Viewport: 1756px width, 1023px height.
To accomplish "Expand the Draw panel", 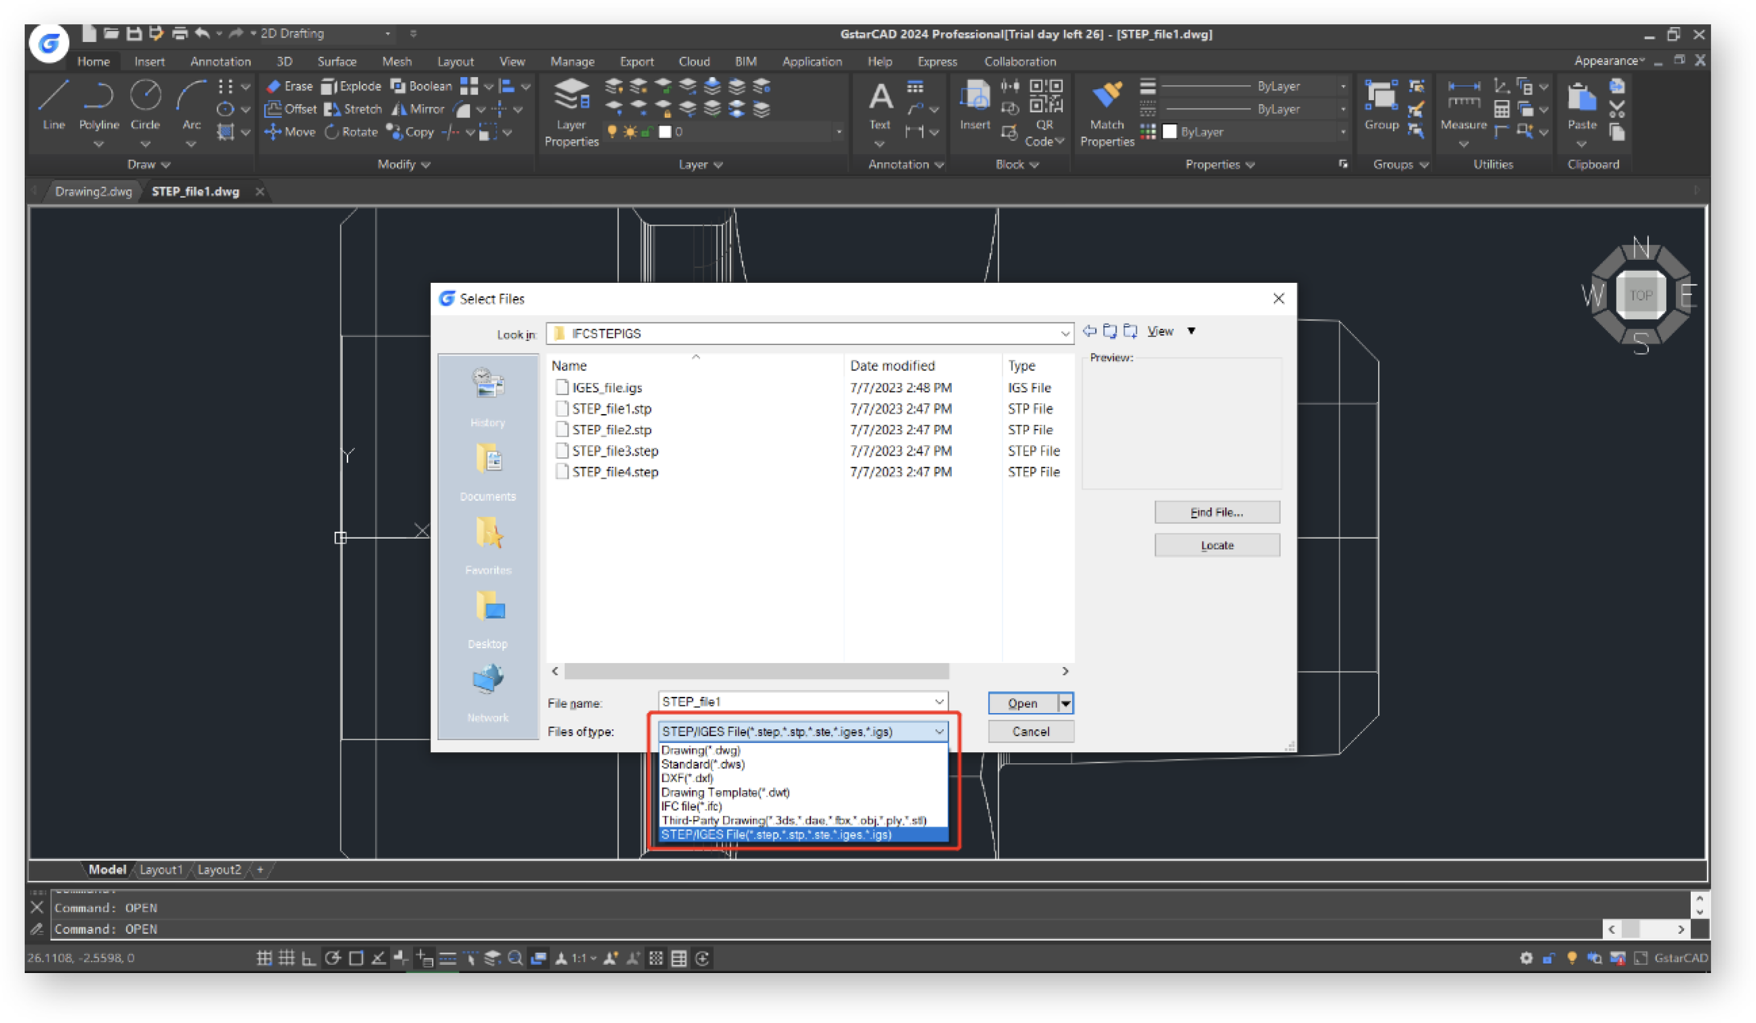I will (x=149, y=165).
